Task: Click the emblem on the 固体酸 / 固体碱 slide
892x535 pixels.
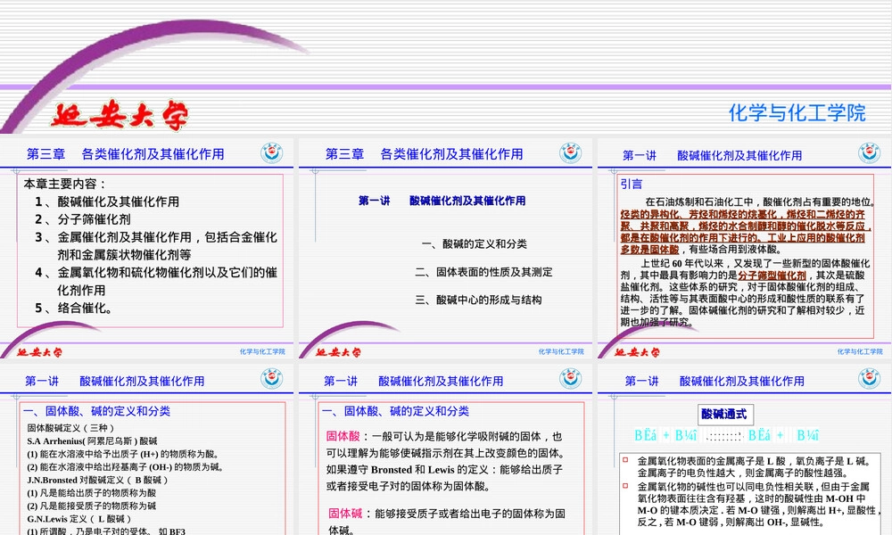Action: coord(570,379)
